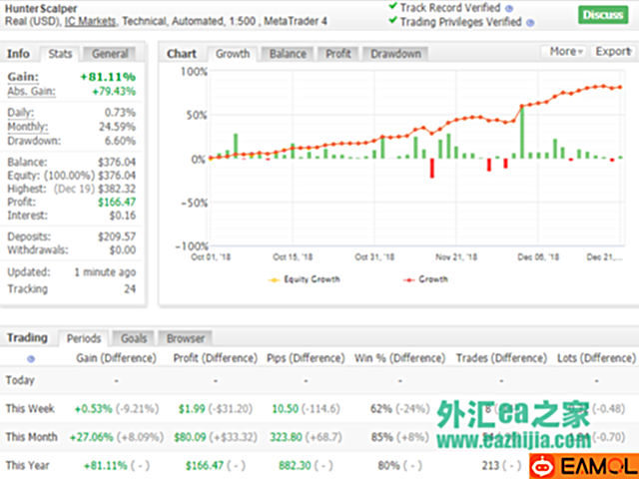Click the Today row label
This screenshot has width=639, height=479.
click(20, 380)
